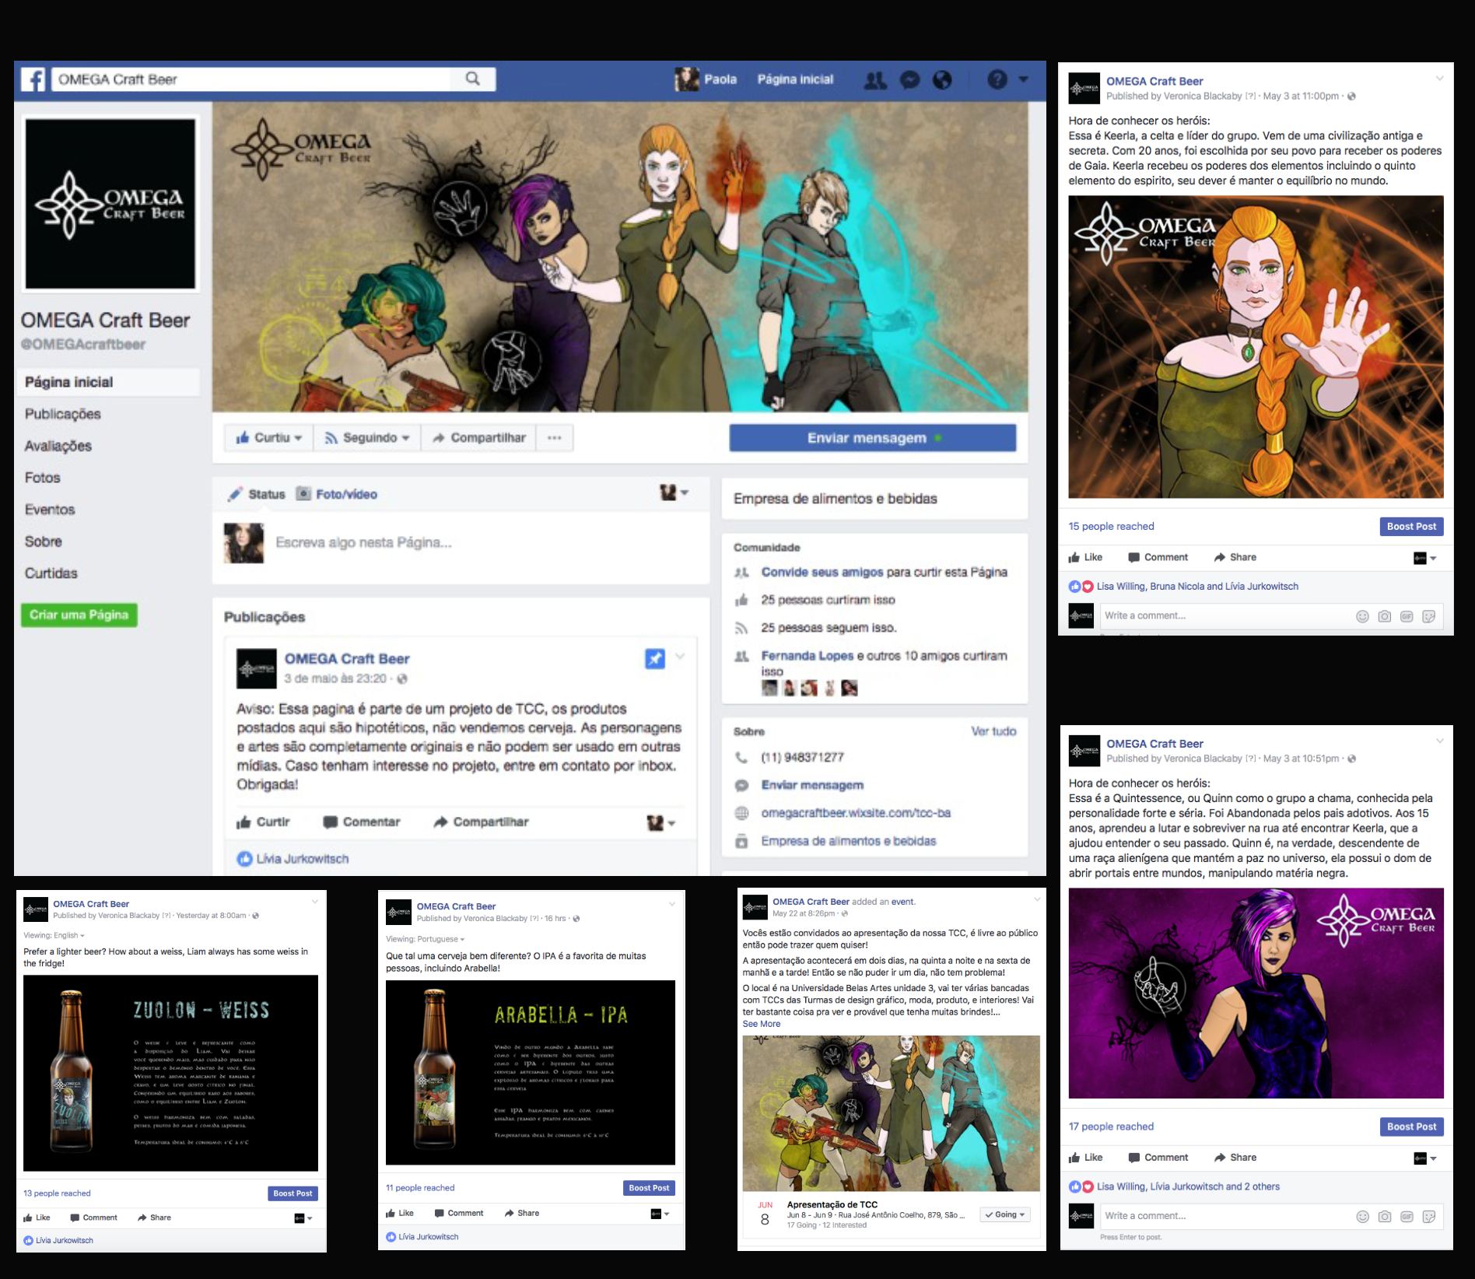Click the GIF icon in Quinn post comment box
Viewport: 1475px width, 1279px height.
pos(1407,1217)
